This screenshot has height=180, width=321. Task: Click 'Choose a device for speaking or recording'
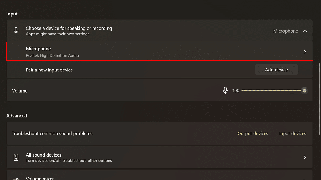pyautogui.click(x=69, y=28)
